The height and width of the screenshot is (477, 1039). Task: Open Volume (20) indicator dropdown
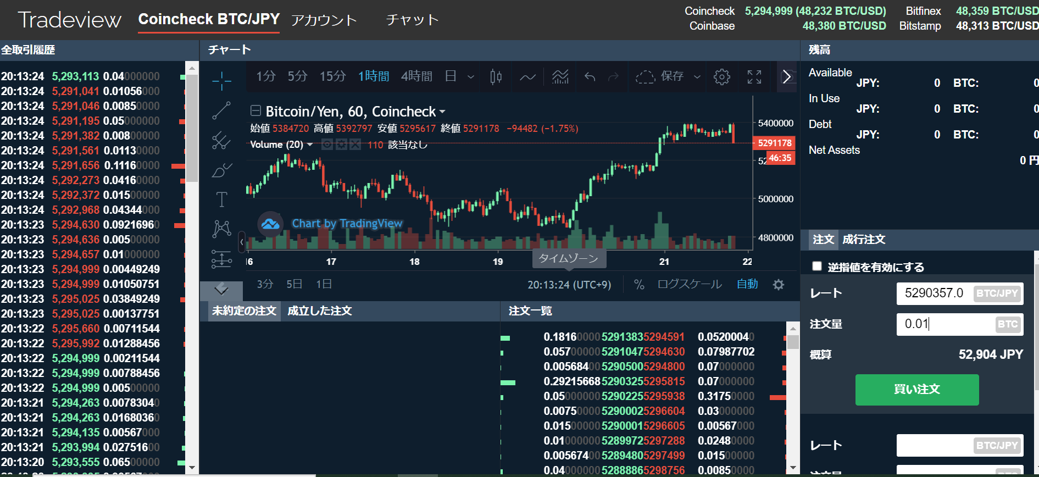coord(310,145)
